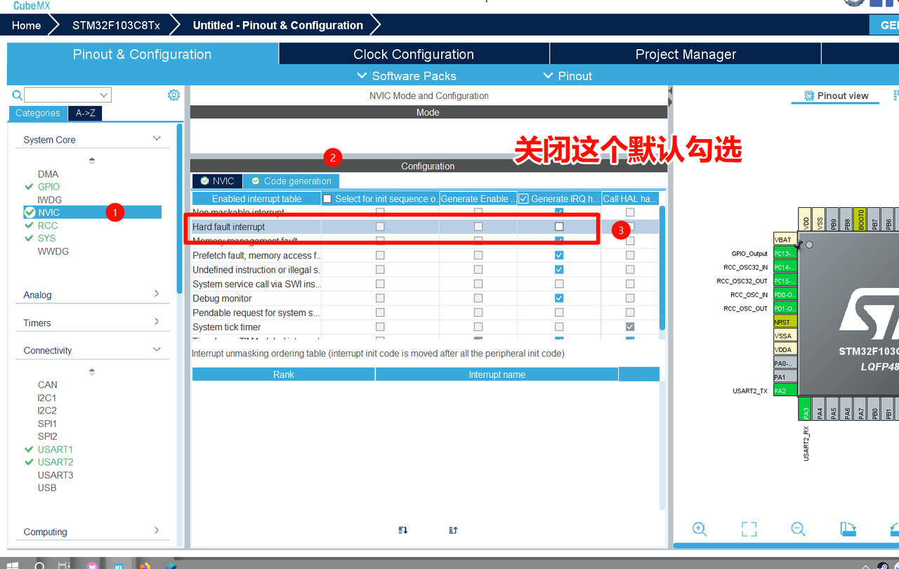
Task: Click the fit-to-view icon below the chip
Action: pos(749,529)
